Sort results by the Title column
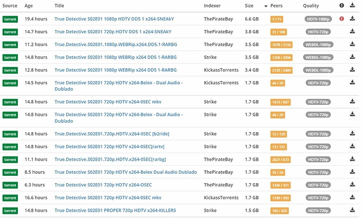This screenshot has width=363, height=218. (x=59, y=6)
